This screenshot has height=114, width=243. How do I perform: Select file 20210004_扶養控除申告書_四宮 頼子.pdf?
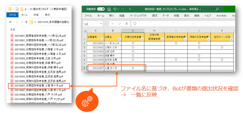click(x=35, y=63)
